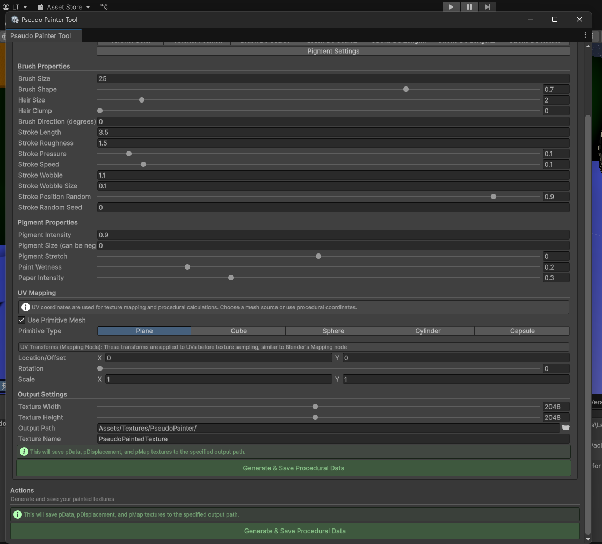Expand the Asset Store dropdown
Viewport: 602px width, 544px height.
(x=64, y=7)
